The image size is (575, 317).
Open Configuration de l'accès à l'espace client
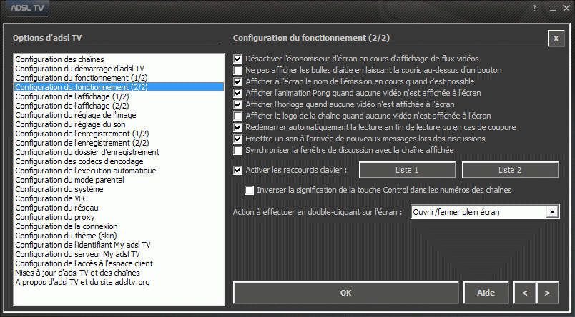(119, 263)
